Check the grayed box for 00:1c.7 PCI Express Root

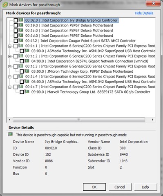(x=16, y=87)
